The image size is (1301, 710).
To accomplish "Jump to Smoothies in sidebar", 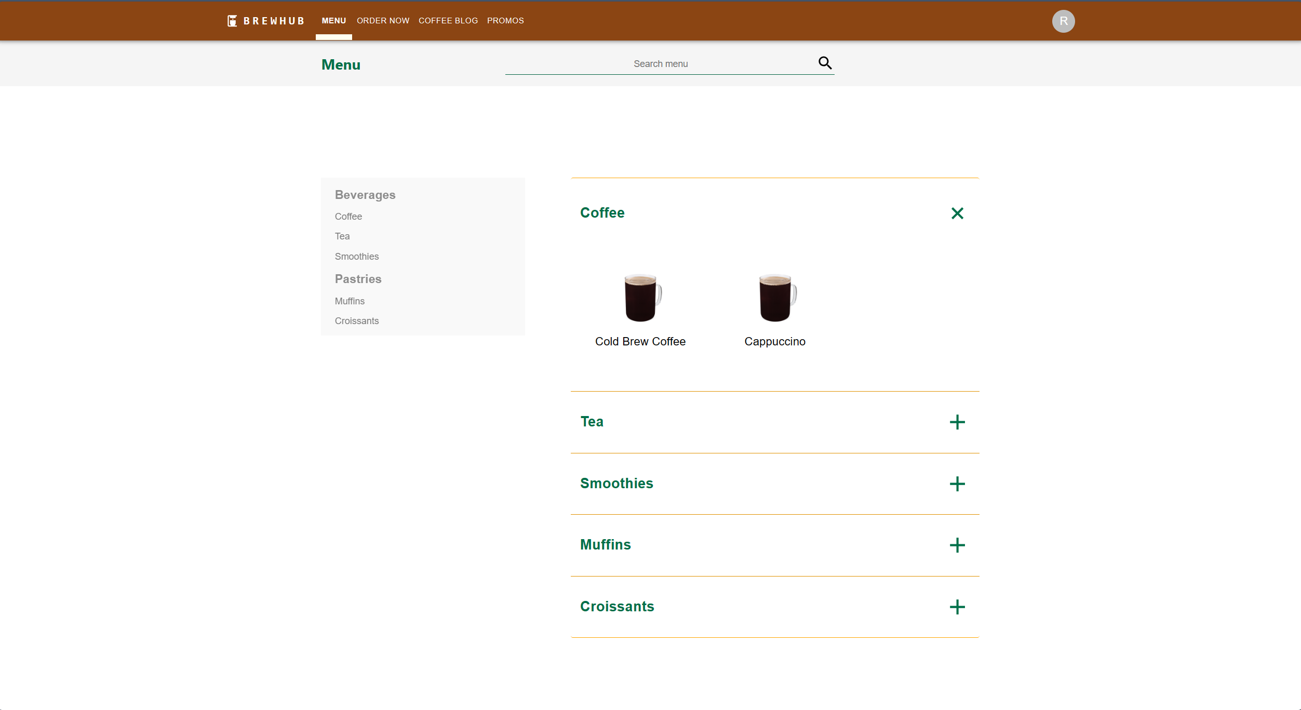I will pos(357,257).
